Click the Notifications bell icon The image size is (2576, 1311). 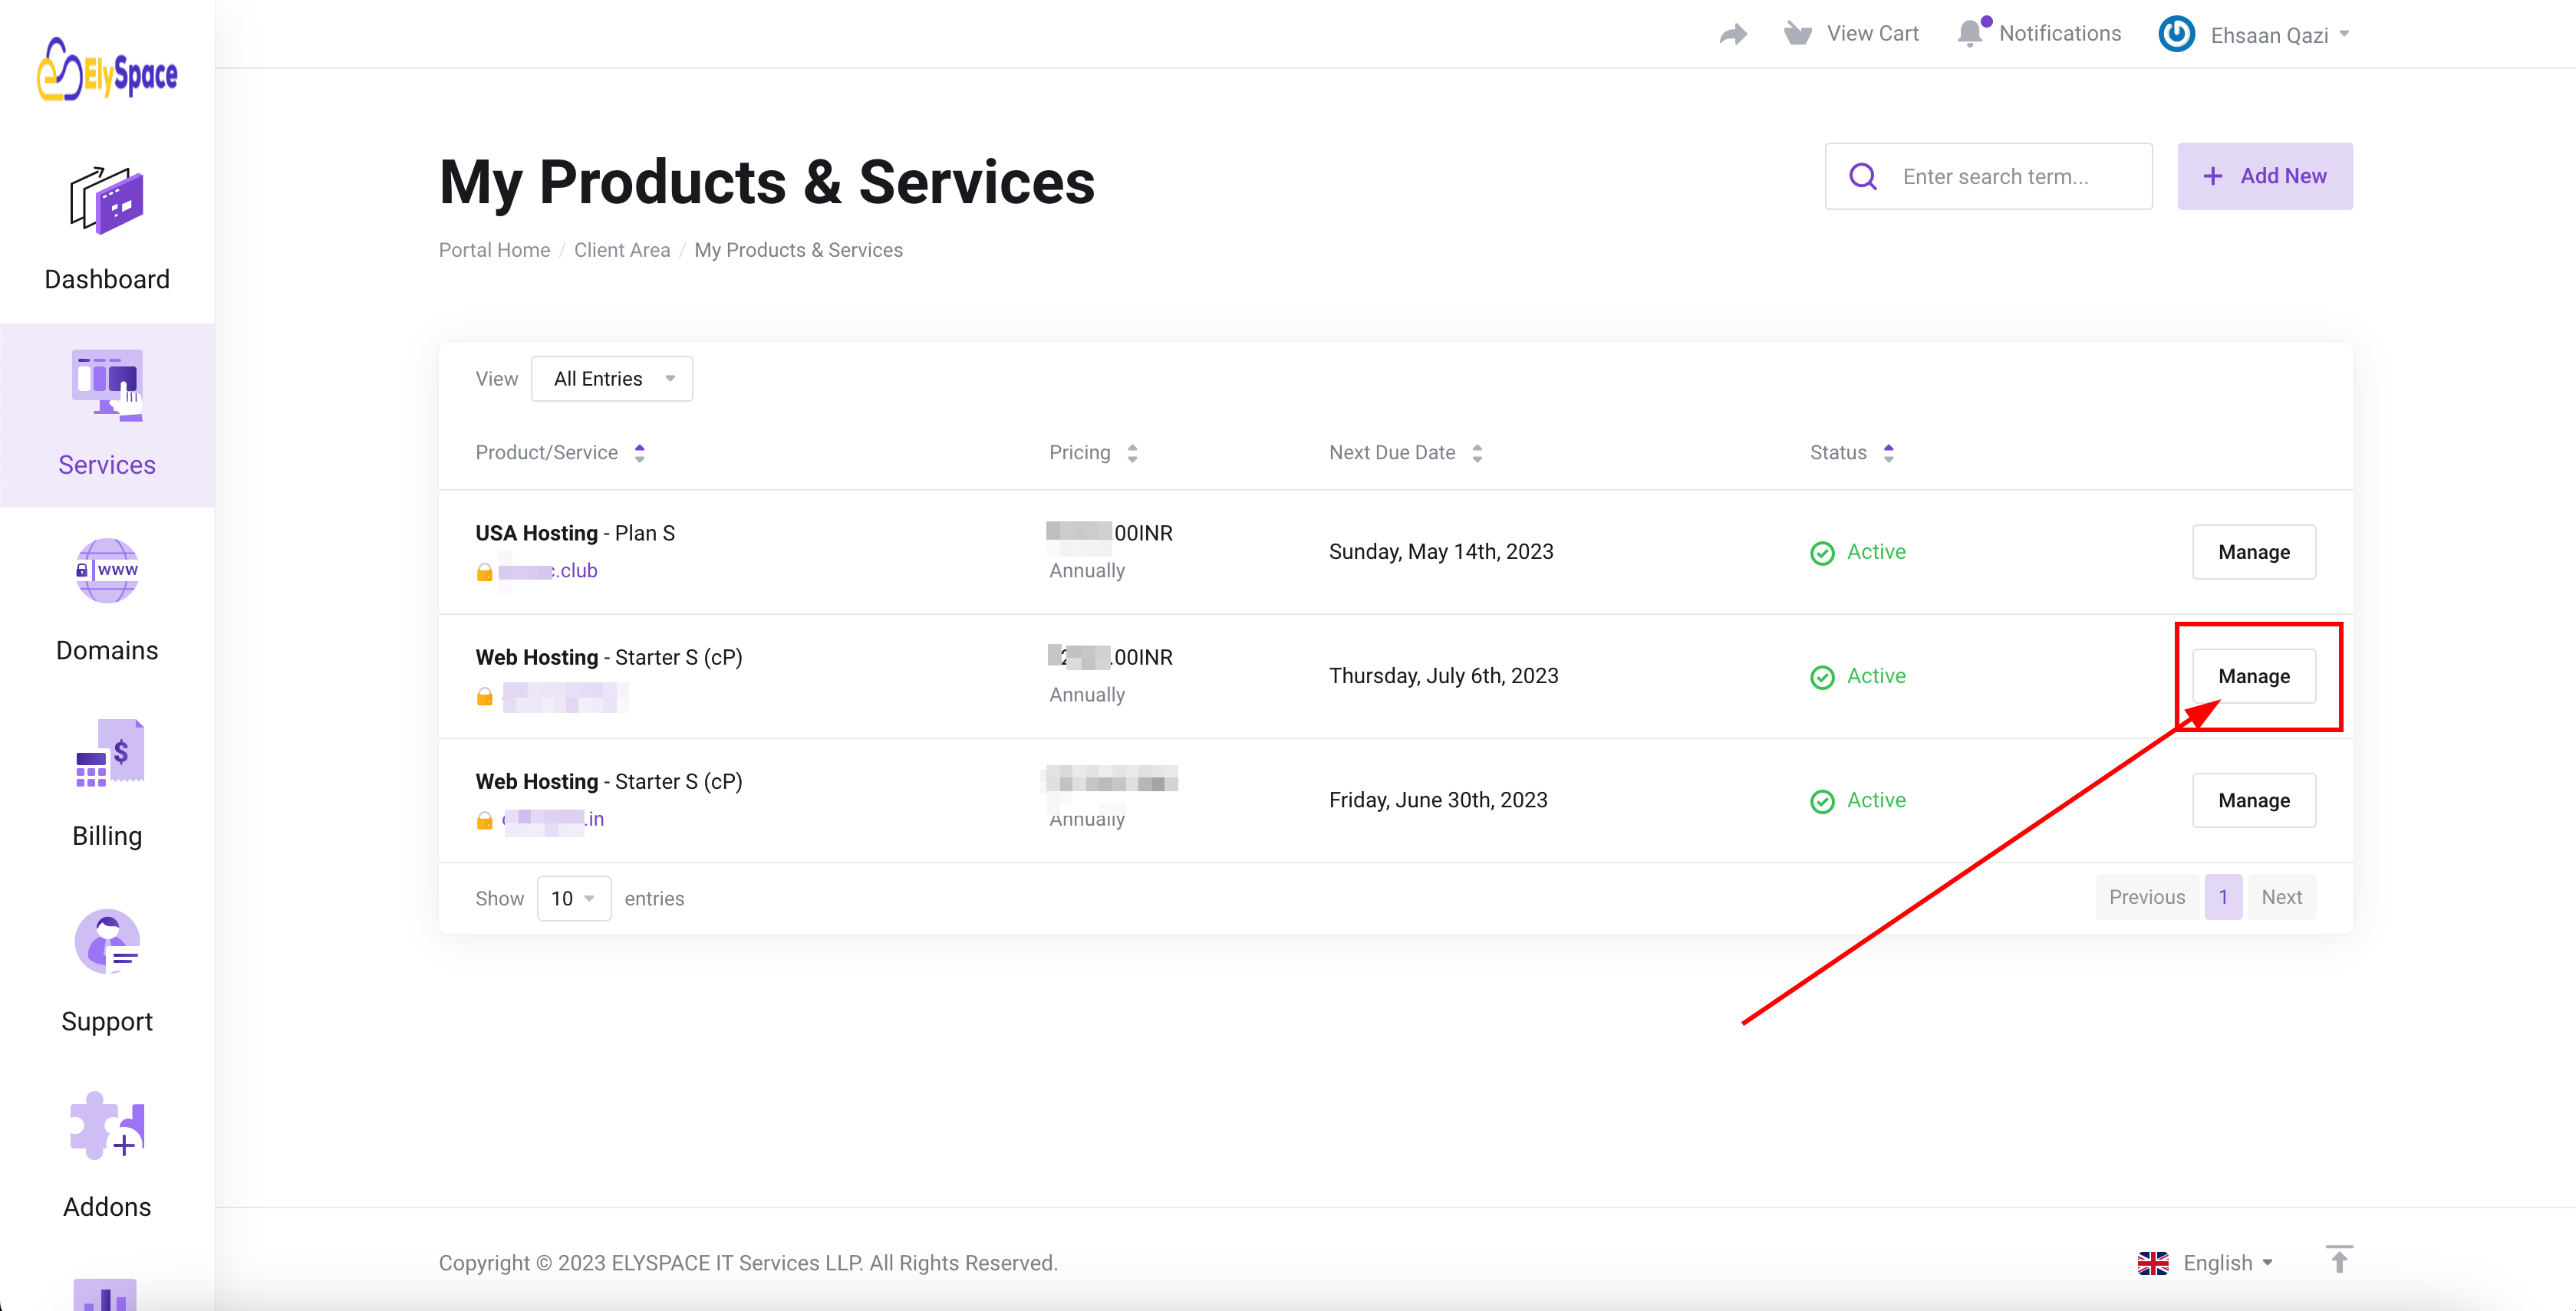click(x=1971, y=33)
